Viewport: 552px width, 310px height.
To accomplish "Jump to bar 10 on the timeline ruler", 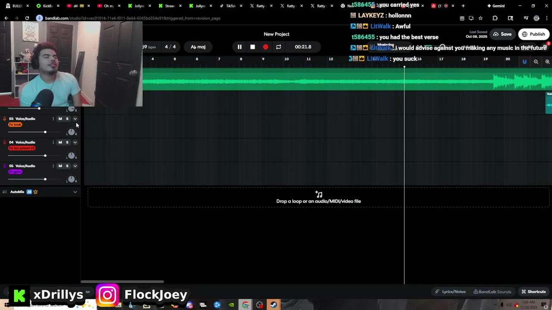I will coord(286,59).
